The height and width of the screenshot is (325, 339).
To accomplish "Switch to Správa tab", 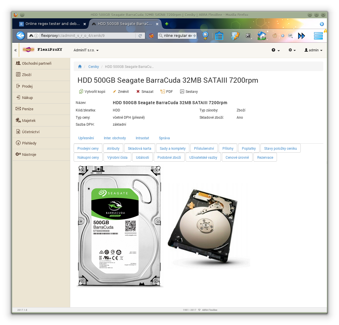I will pyautogui.click(x=164, y=138).
